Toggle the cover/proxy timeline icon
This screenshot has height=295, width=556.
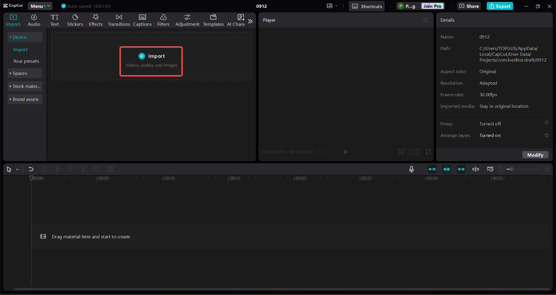pos(490,169)
